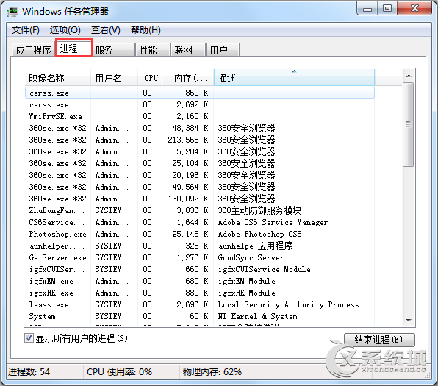Select 360se.exe row using 49,564 K

[200, 187]
